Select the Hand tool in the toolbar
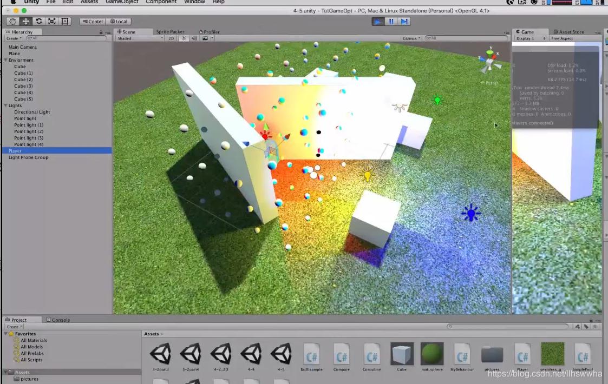608x384 pixels. (12, 21)
